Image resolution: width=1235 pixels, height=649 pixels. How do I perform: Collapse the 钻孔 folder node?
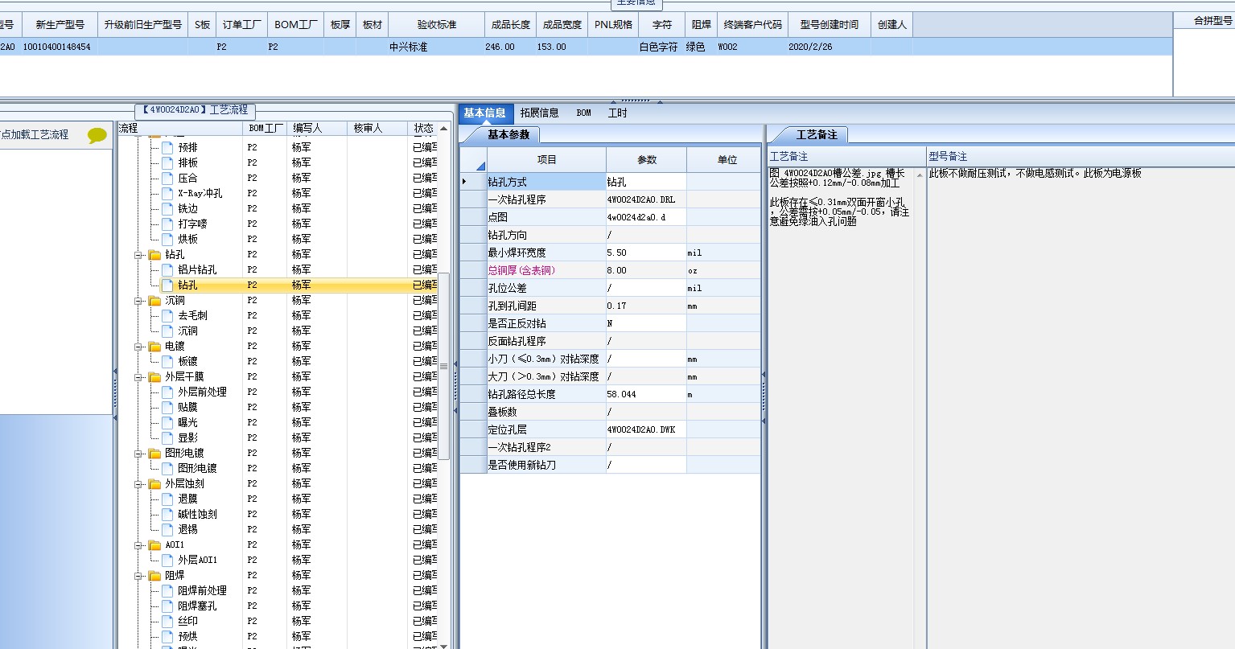coord(138,255)
